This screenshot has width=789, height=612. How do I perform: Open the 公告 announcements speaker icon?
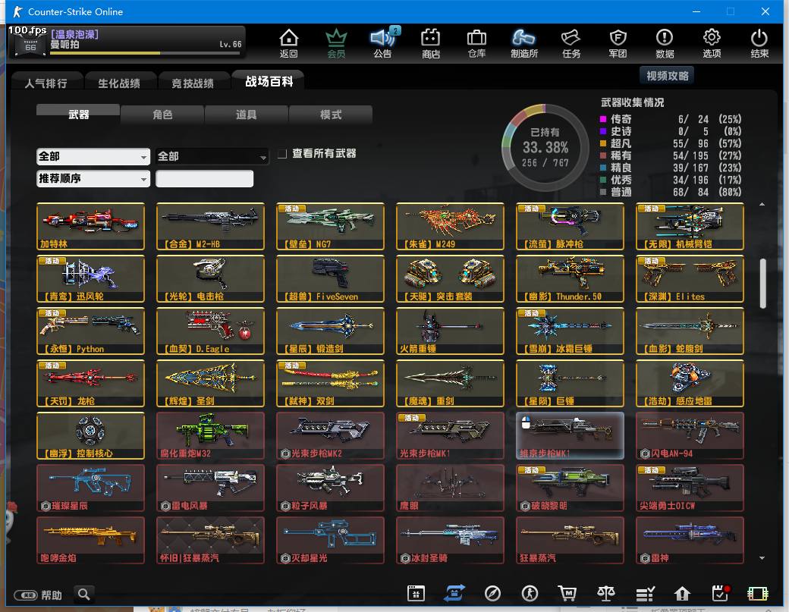click(x=383, y=43)
